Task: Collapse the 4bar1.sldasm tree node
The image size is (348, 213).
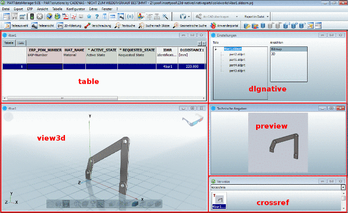Action: click(216, 49)
